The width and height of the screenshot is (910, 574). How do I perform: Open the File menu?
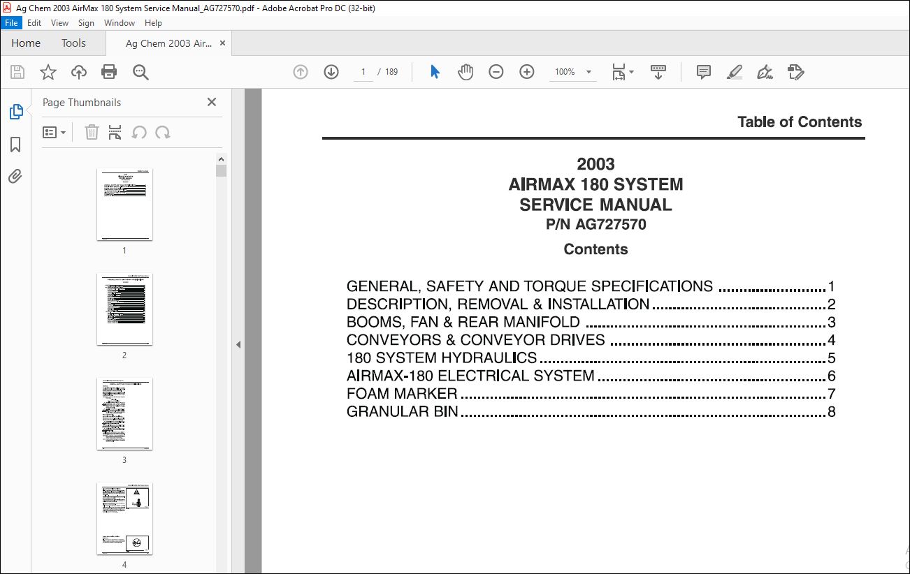pyautogui.click(x=11, y=23)
